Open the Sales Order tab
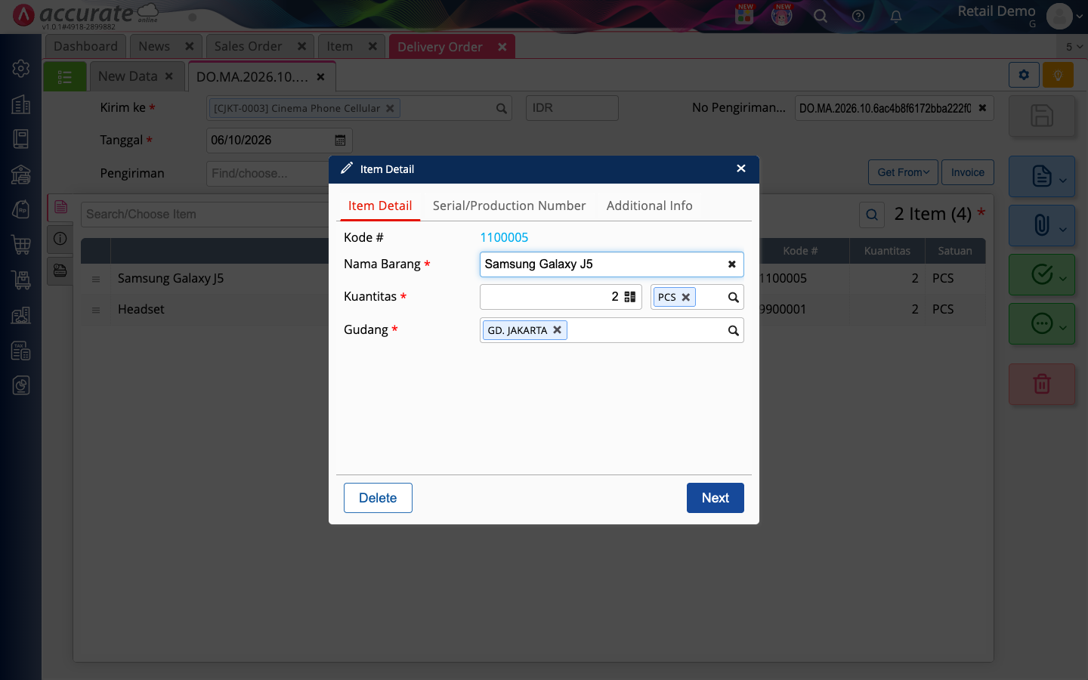 248,47
